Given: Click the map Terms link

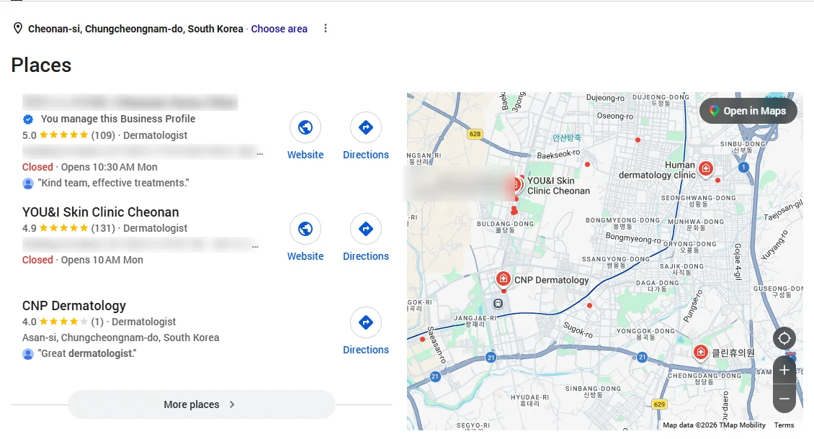Looking at the screenshot, I should pyautogui.click(x=784, y=425).
